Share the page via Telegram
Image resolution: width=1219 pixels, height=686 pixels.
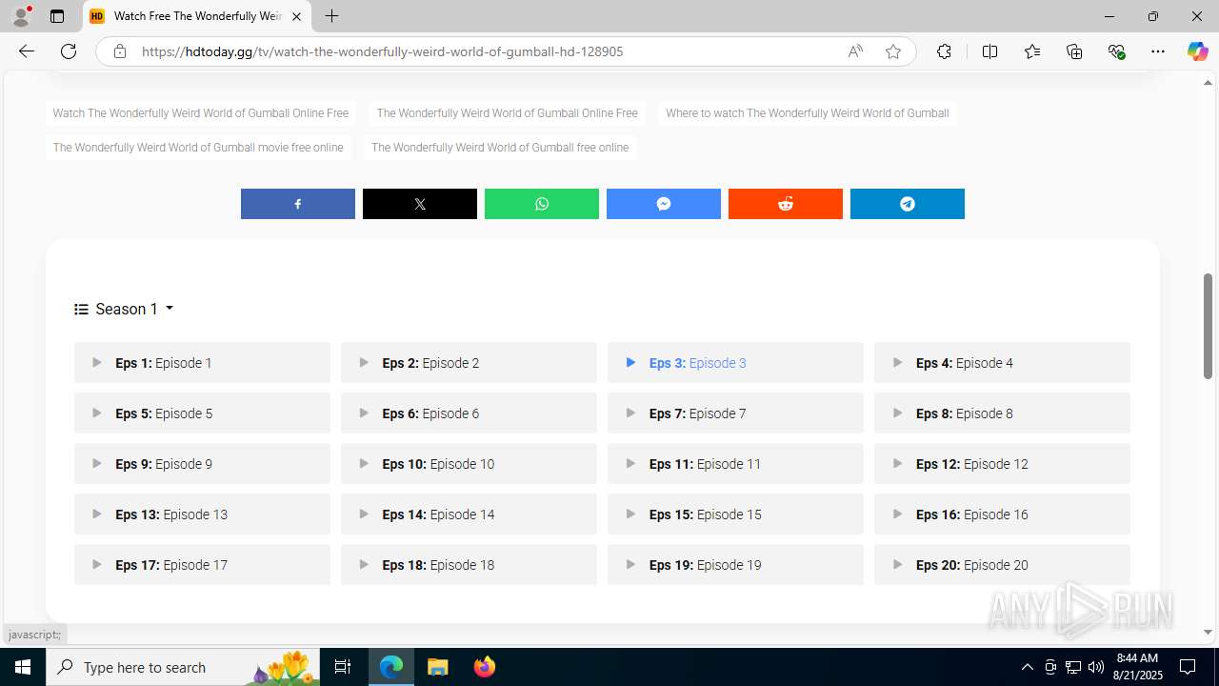coord(908,204)
